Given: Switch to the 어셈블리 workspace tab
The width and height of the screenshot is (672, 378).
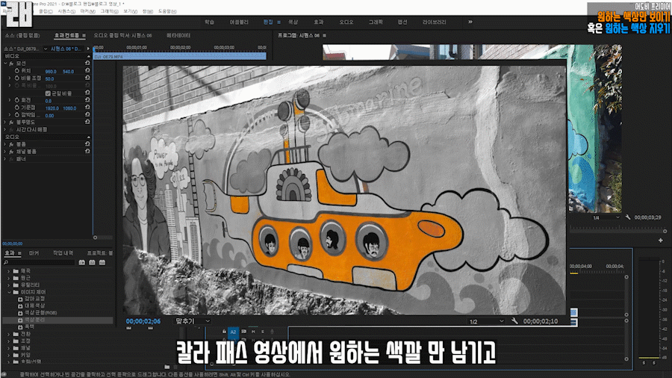Looking at the screenshot, I should tap(239, 22).
